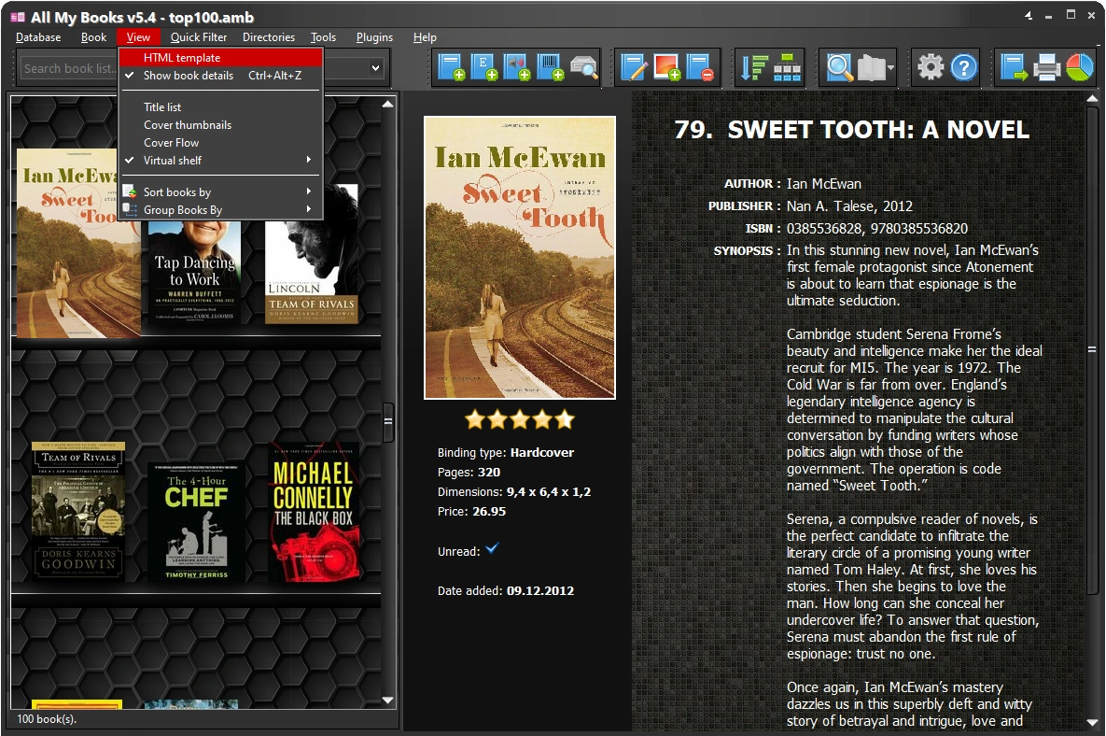Click the five-star rating
Screen dimensions: 1106x736
[520, 420]
